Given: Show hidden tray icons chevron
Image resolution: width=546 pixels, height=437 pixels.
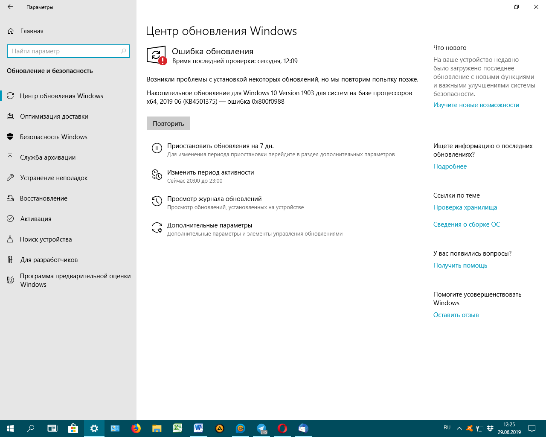Looking at the screenshot, I should 459,428.
